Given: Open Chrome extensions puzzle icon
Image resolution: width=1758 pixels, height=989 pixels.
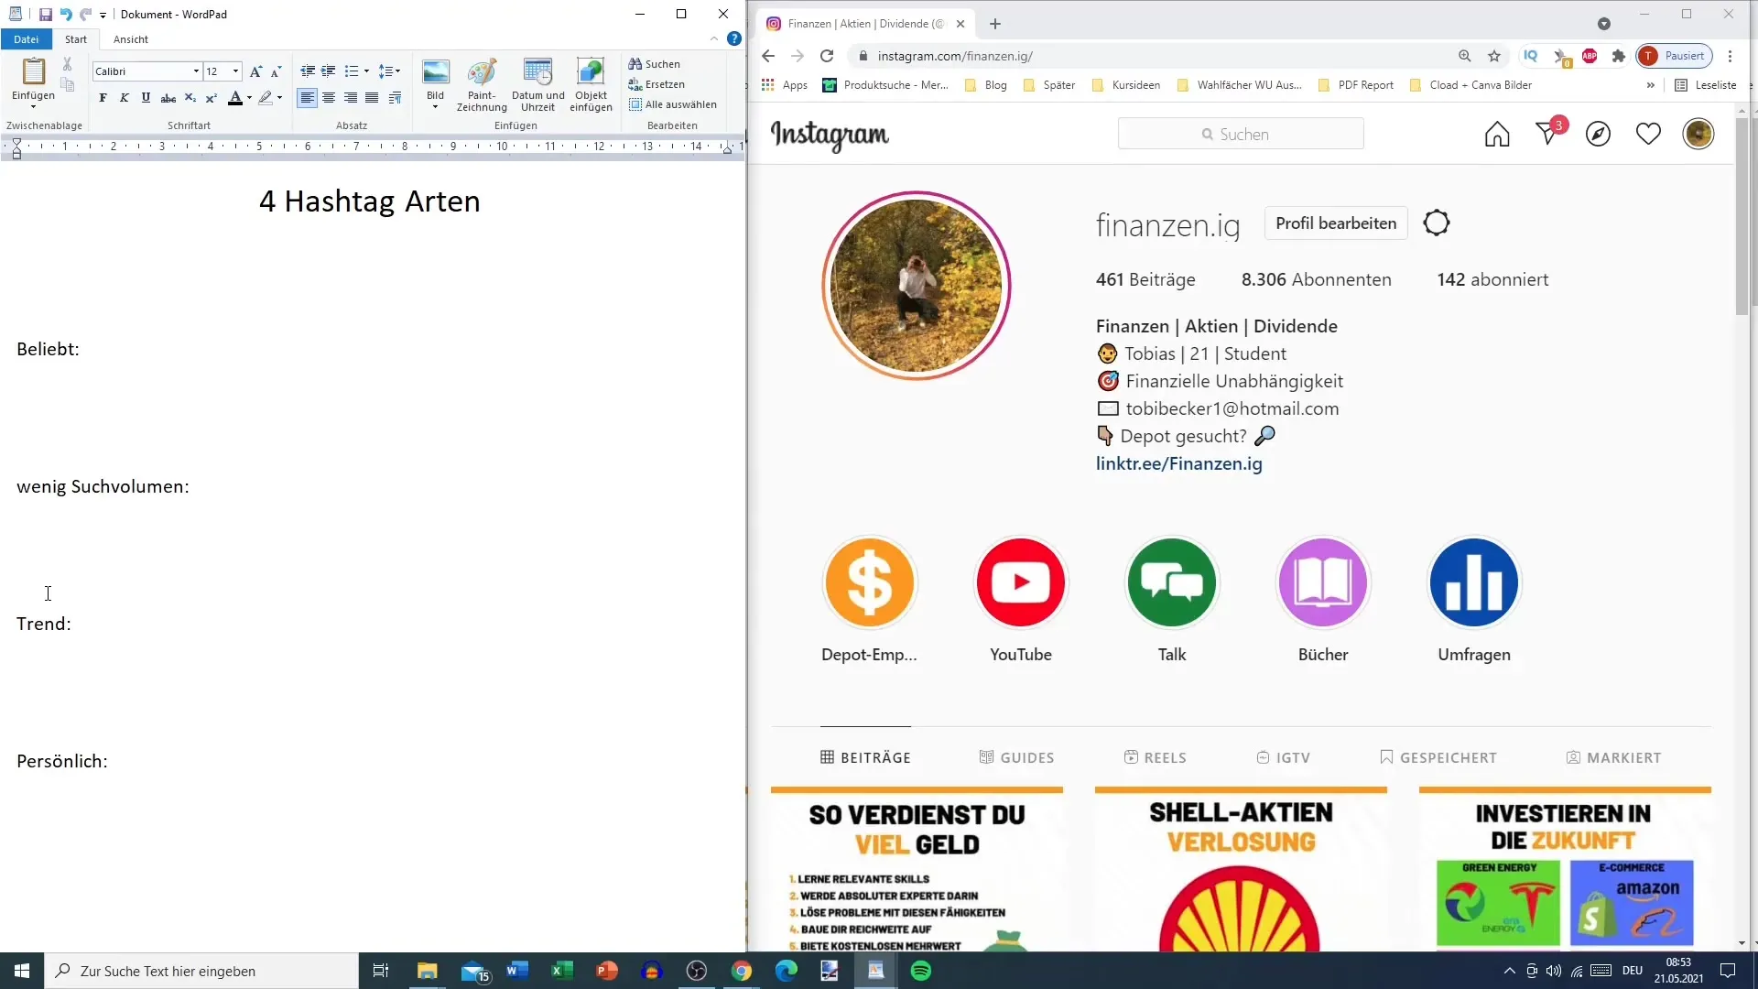Looking at the screenshot, I should pyautogui.click(x=1619, y=56).
